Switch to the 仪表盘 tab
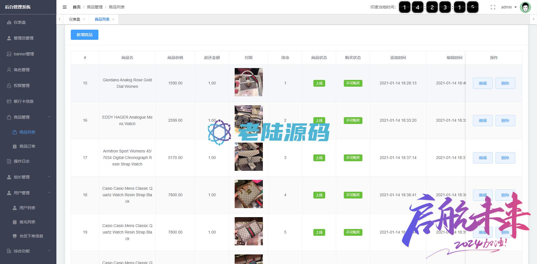Viewport: 537px width, 264px height. click(x=74, y=19)
